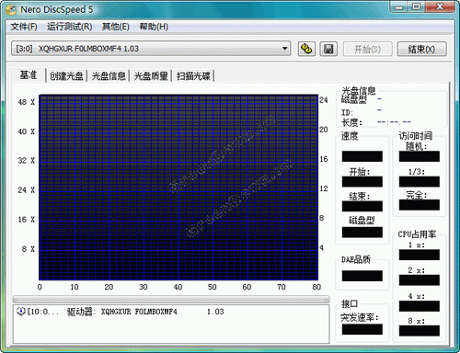The width and height of the screenshot is (460, 353).
Task: Click the floppy disk save icon
Action: pos(328,49)
